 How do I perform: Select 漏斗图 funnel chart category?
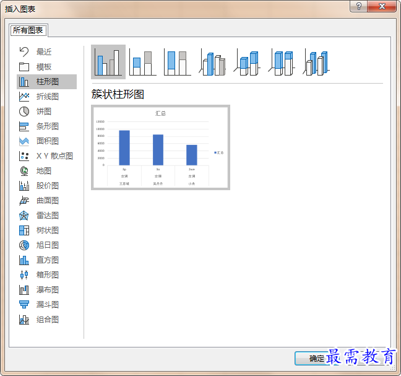click(46, 305)
